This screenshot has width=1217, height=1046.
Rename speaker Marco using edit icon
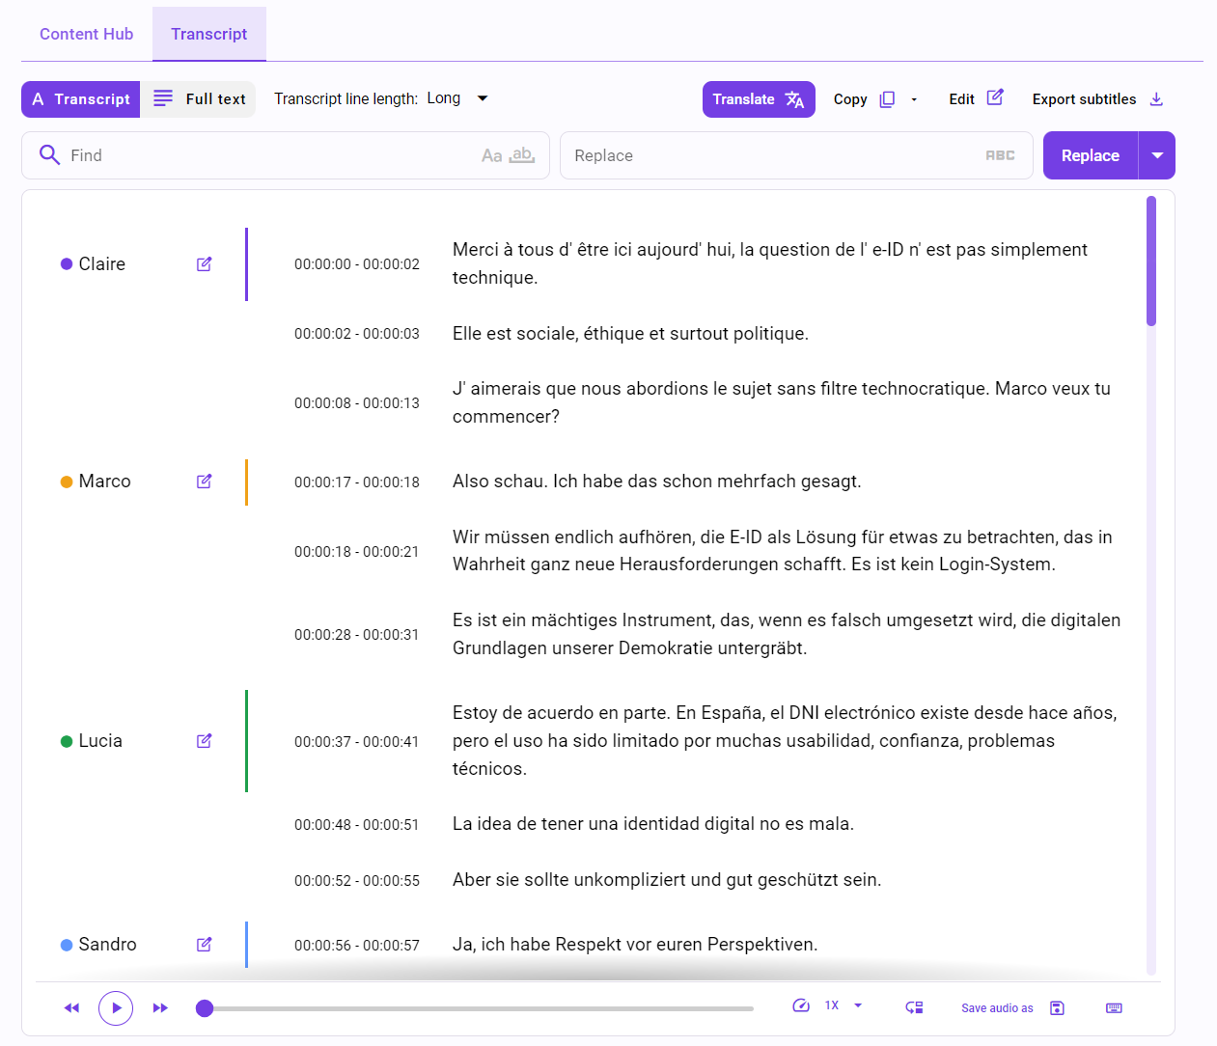(204, 481)
